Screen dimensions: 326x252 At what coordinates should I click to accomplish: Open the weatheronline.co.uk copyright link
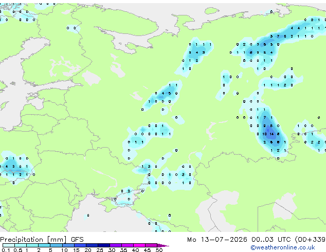[282, 247]
